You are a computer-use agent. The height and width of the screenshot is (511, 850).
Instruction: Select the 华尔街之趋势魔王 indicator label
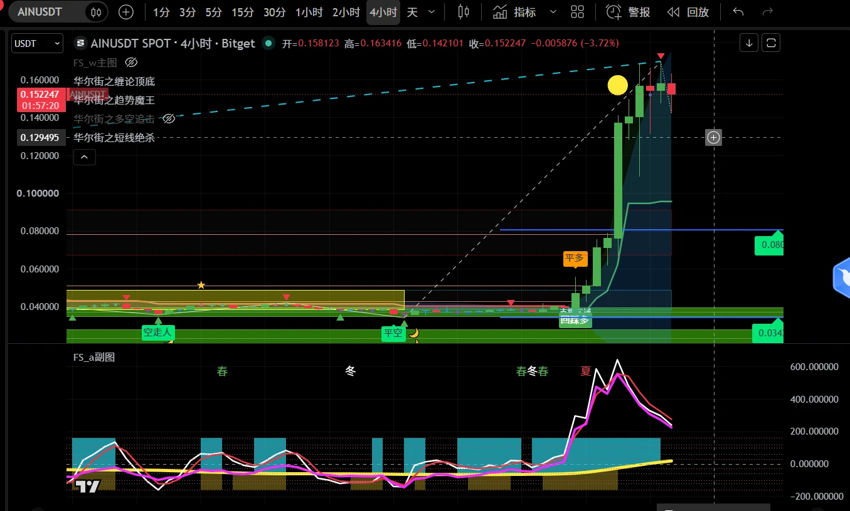[114, 100]
